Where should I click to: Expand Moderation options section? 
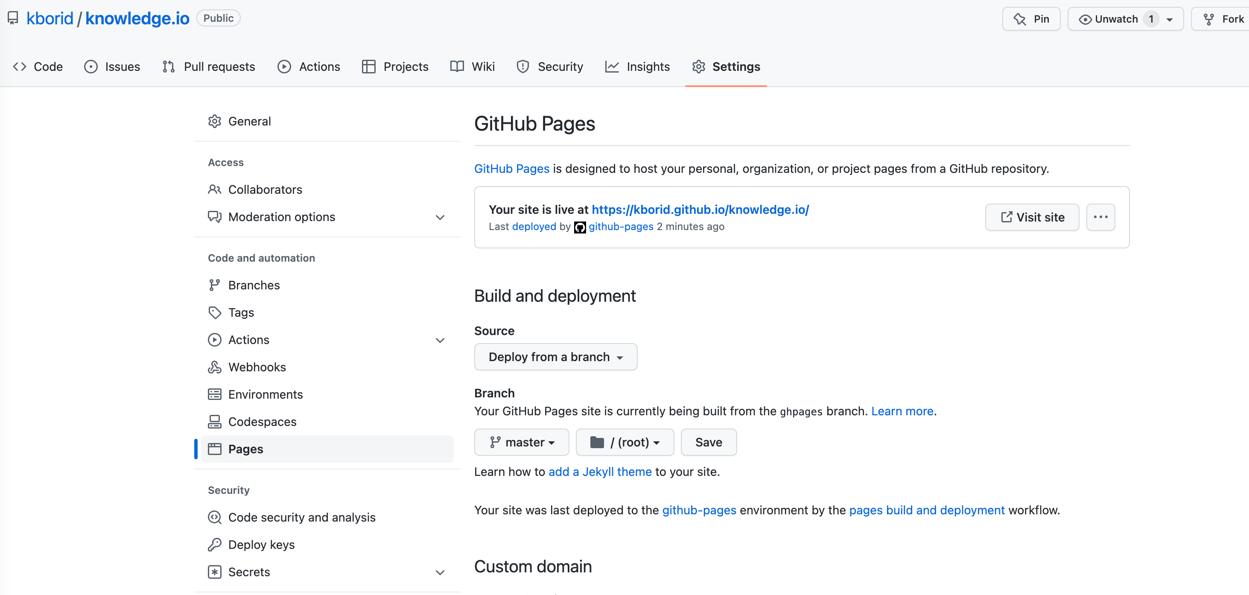439,217
